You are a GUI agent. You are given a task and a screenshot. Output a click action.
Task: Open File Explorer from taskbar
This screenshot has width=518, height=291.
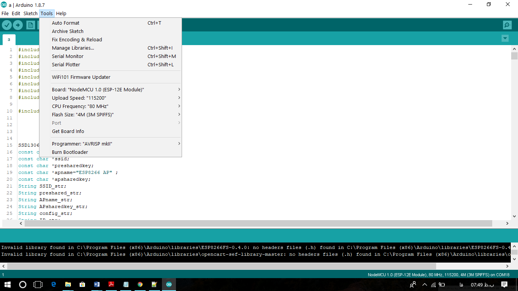68,284
